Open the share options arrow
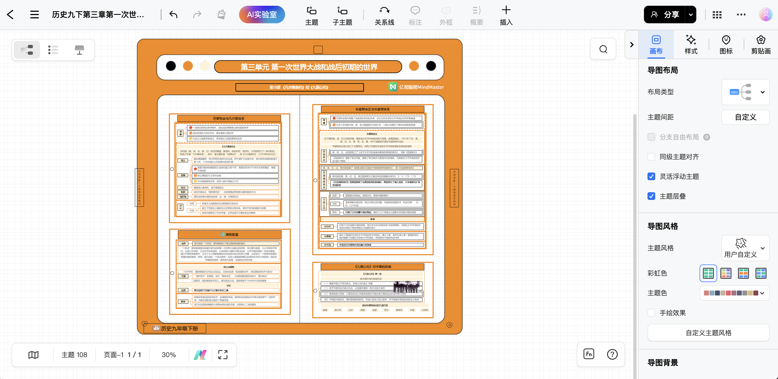The height and width of the screenshot is (379, 778). [x=691, y=15]
